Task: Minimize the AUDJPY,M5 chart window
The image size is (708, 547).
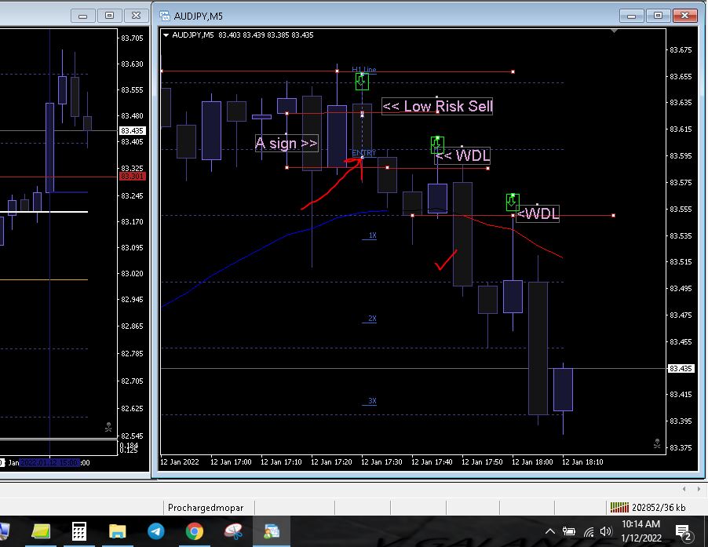Action: point(631,16)
